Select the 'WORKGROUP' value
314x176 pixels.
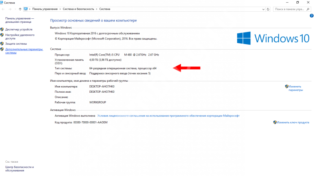point(97,102)
